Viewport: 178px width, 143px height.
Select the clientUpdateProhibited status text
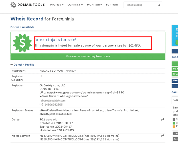(56, 114)
